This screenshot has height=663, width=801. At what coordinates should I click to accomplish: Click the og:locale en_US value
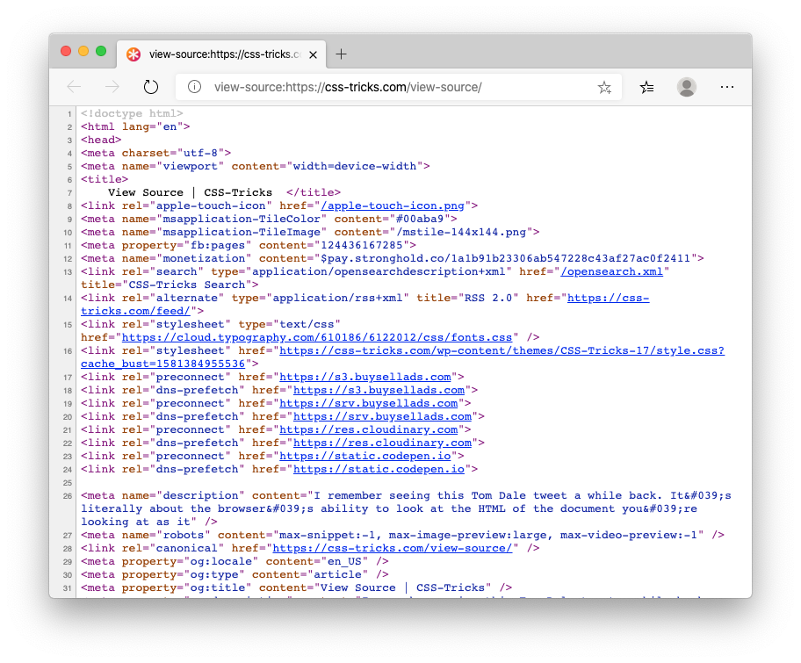pos(344,562)
